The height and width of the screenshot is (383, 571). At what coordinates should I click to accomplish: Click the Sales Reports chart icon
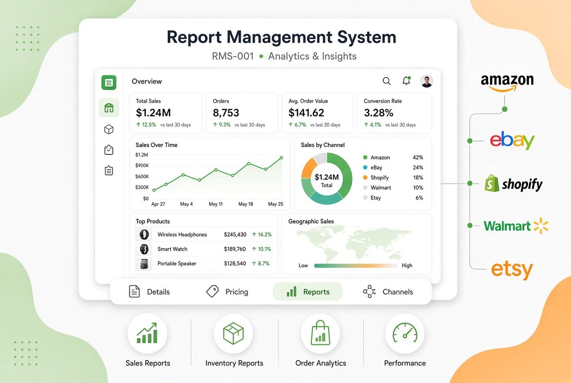coord(147,333)
